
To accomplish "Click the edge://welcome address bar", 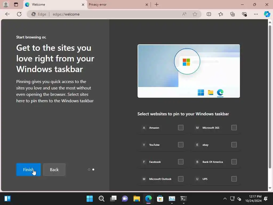I will pyautogui.click(x=114, y=14).
